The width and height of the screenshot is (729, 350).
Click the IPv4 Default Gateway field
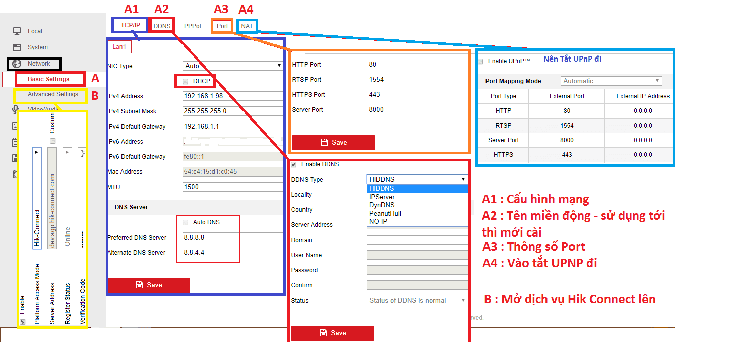pos(232,126)
